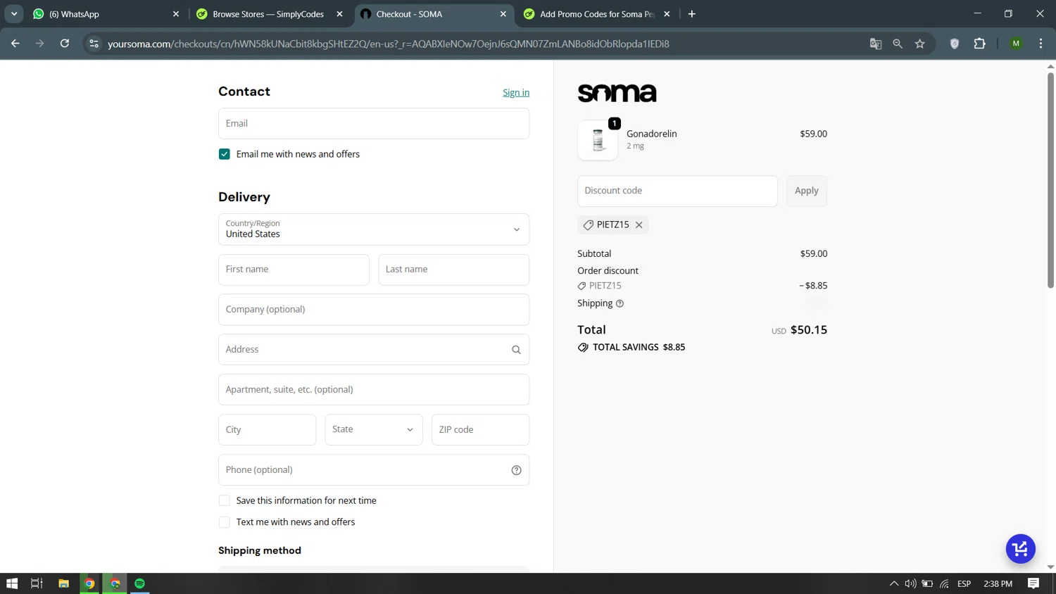This screenshot has width=1056, height=594.
Task: Open the tab search dropdown arrow
Action: [x=14, y=14]
